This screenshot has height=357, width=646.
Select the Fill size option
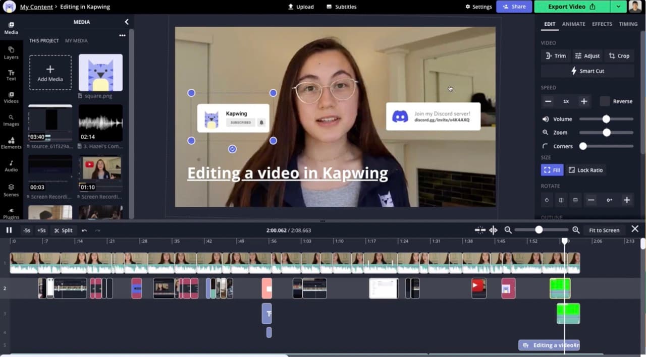[x=552, y=170]
